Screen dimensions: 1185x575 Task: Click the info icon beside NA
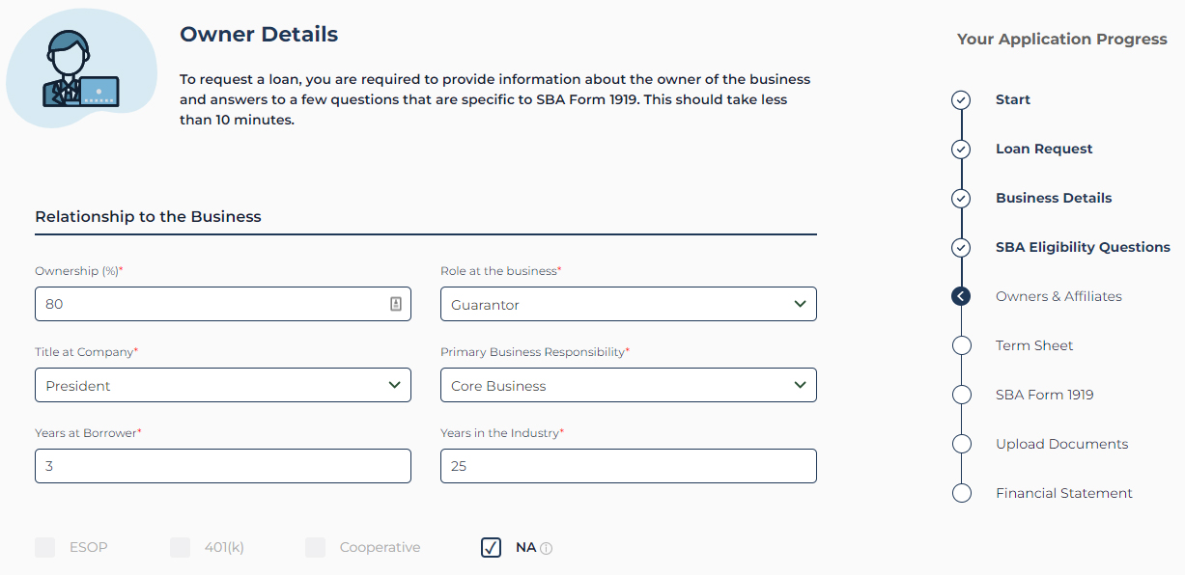coord(547,548)
